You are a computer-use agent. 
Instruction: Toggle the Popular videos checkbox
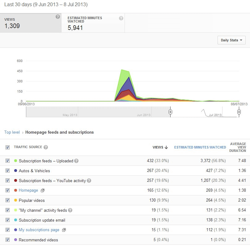pyautogui.click(x=7, y=200)
